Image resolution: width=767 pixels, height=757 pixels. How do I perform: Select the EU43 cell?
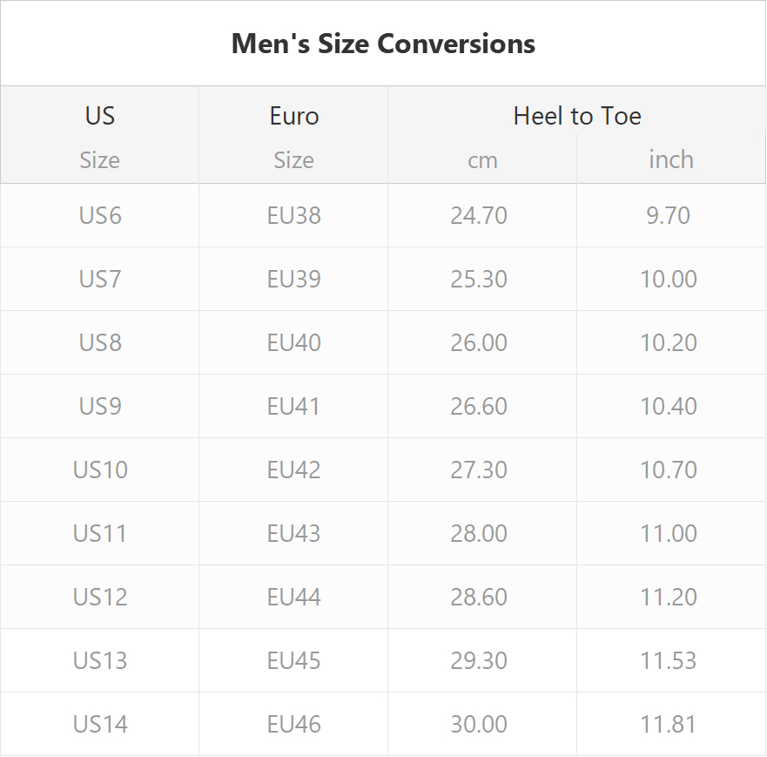coord(293,533)
